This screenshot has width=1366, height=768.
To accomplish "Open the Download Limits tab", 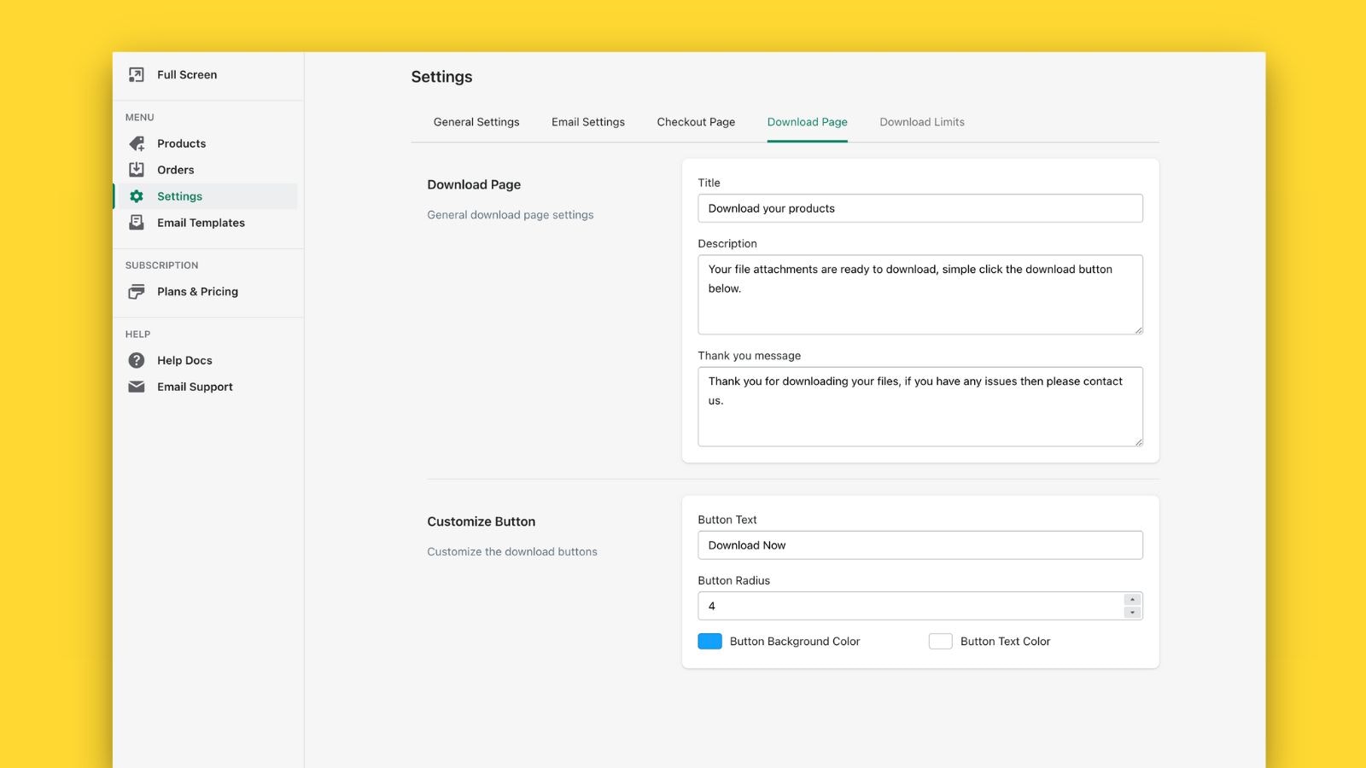I will (922, 122).
